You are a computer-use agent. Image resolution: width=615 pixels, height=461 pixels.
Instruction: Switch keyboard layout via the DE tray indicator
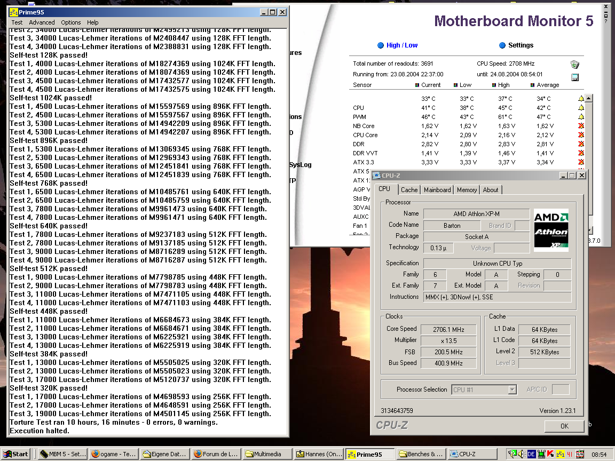(x=532, y=454)
